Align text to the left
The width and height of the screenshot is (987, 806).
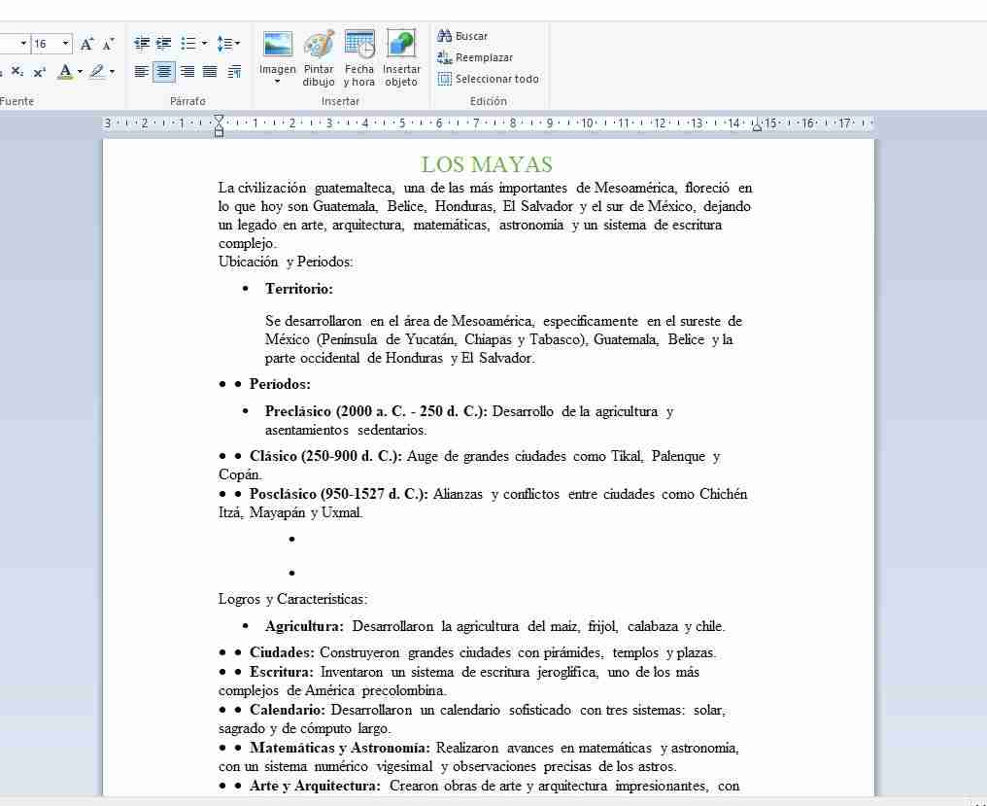tap(142, 72)
